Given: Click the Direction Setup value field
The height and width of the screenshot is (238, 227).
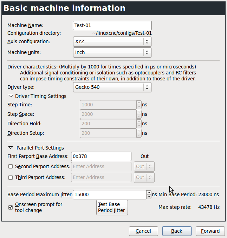Looking at the screenshot, I should (x=108, y=133).
